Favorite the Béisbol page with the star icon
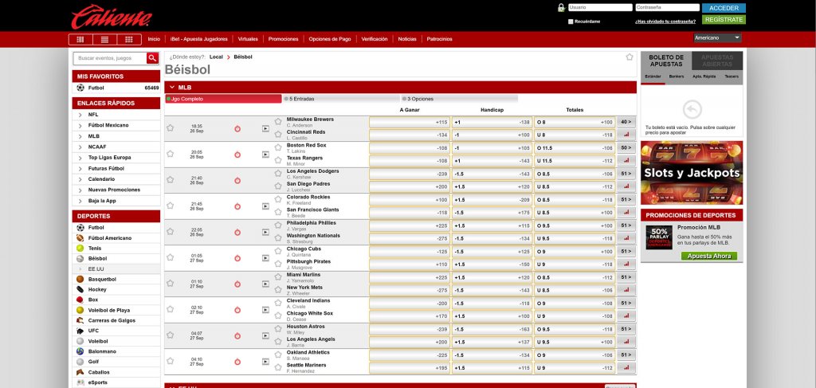 click(630, 57)
